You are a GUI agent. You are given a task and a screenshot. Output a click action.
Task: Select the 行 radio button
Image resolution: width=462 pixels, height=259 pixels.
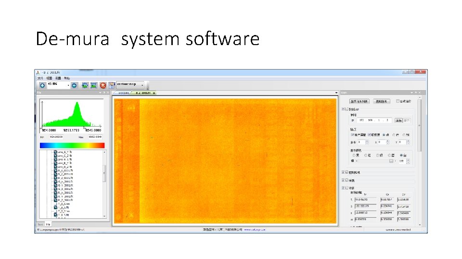pos(394,135)
